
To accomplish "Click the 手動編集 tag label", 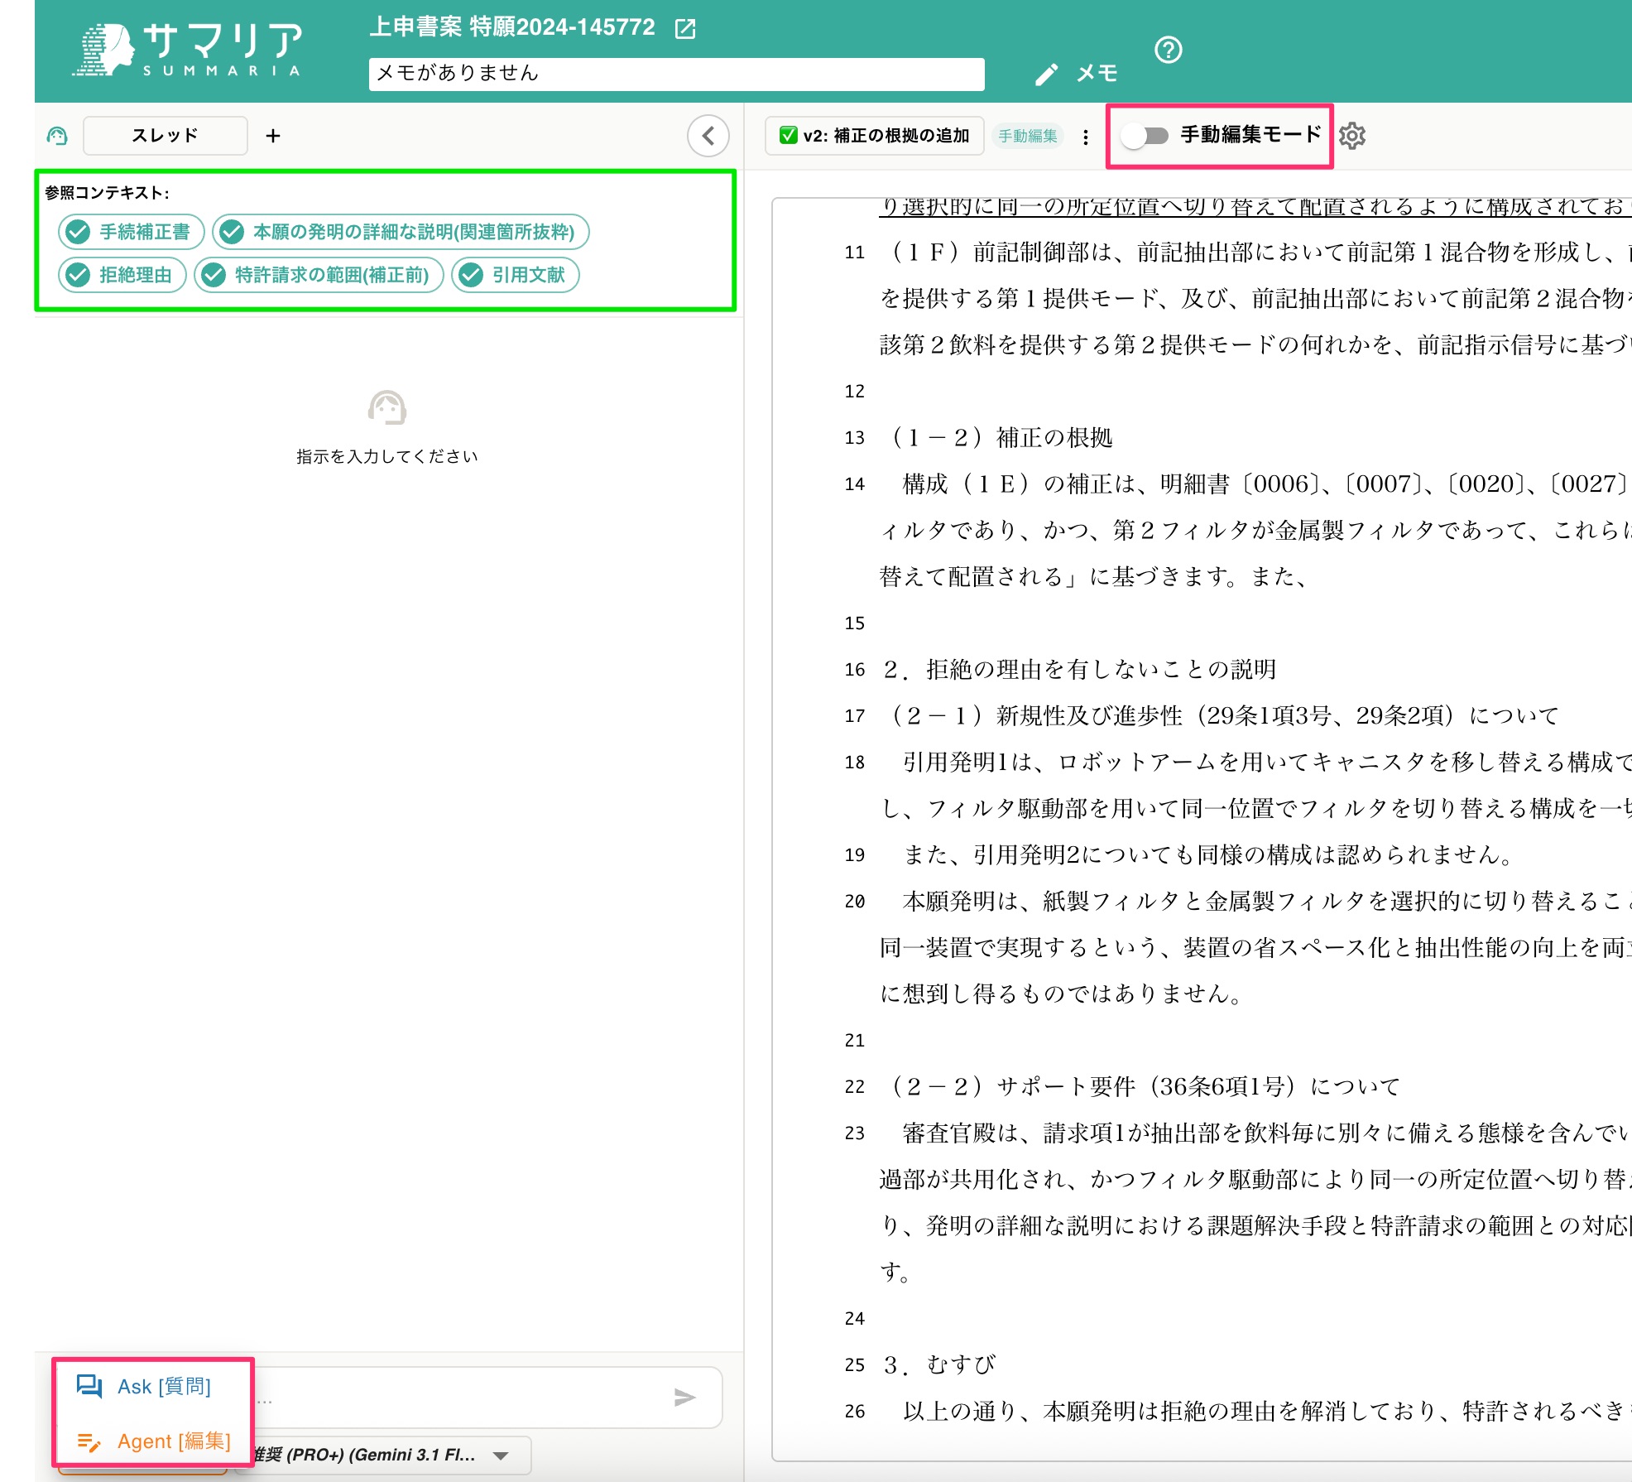I will (1028, 137).
